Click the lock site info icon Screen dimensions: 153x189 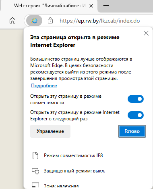(50, 21)
